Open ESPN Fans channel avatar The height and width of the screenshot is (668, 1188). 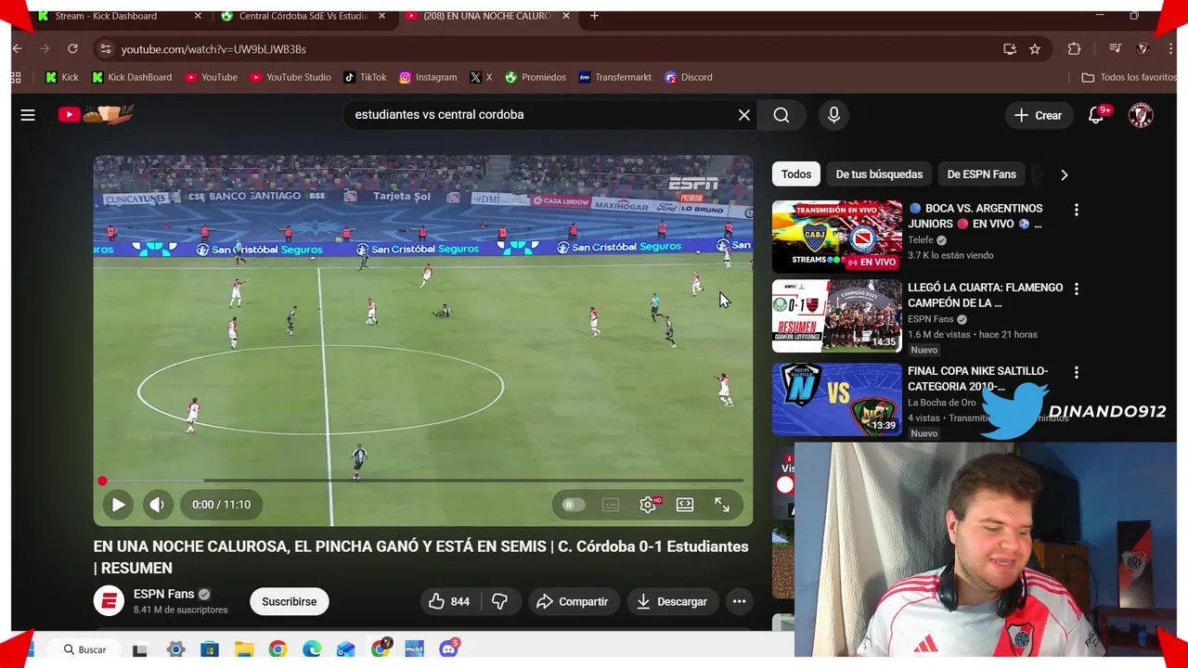point(109,601)
